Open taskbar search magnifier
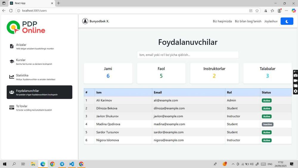The width and height of the screenshot is (298, 168). (14, 164)
